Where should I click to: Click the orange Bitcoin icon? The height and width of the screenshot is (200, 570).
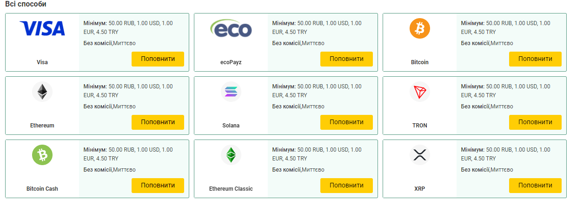click(420, 29)
